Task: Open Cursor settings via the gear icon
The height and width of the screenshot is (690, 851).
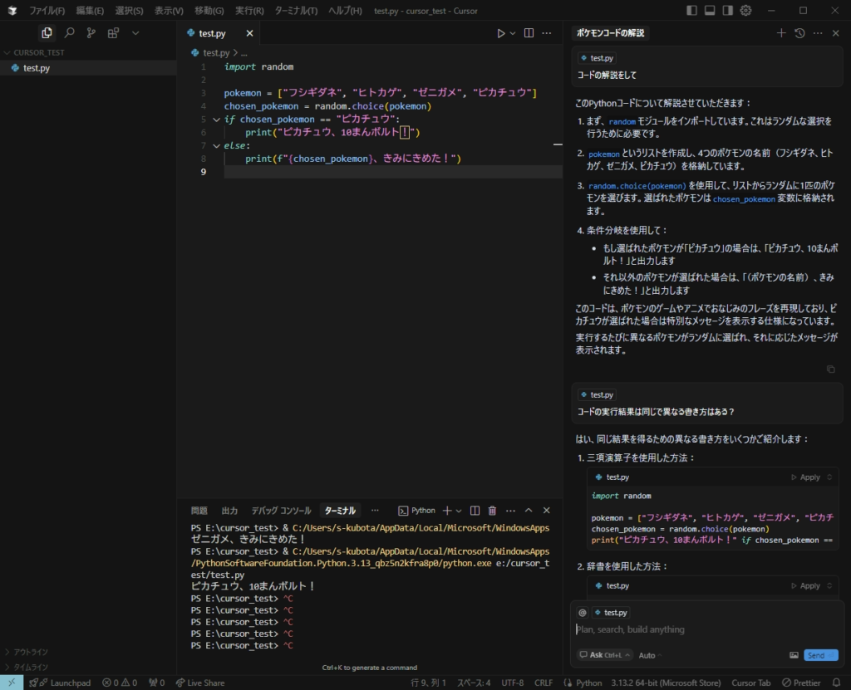Action: (745, 11)
